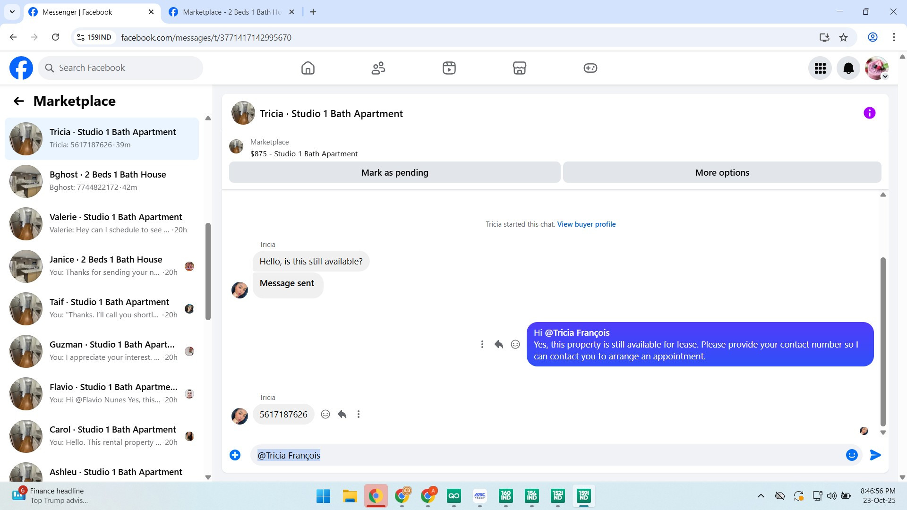Open the Facebook apps grid menu
The image size is (907, 510).
pyautogui.click(x=820, y=68)
